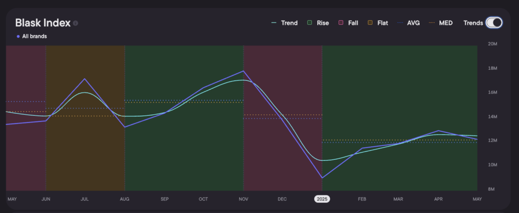519x213 pixels.
Task: Hide the MED dotted line legend item
Action: [440, 23]
